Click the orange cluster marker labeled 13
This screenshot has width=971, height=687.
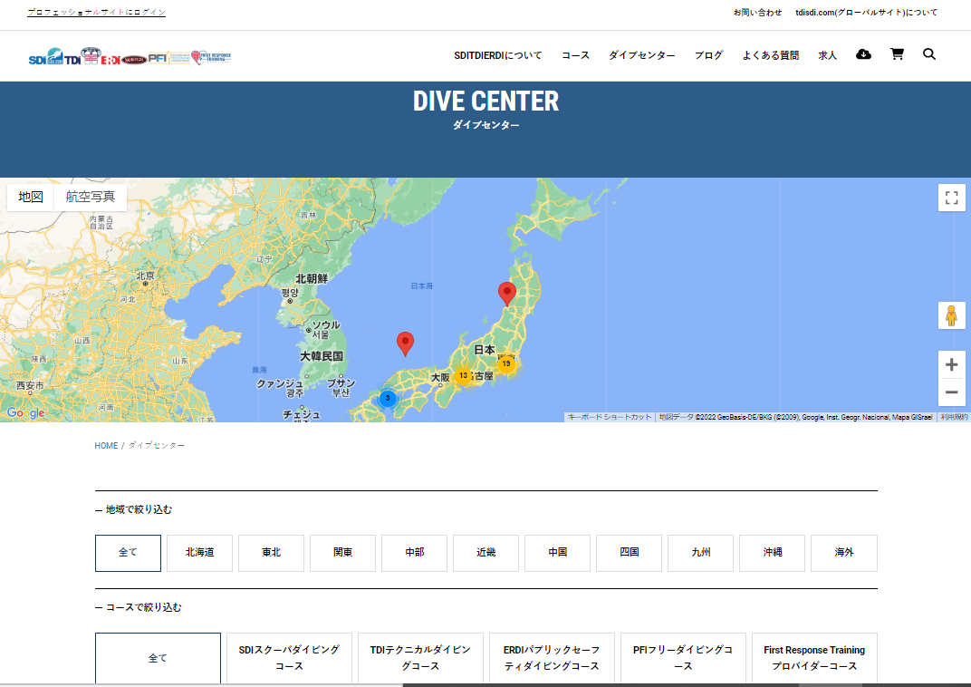coord(463,375)
